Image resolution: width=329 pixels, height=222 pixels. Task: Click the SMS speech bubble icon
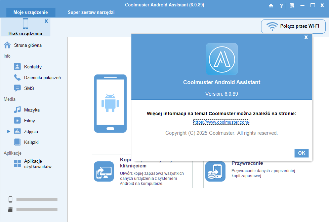click(17, 88)
